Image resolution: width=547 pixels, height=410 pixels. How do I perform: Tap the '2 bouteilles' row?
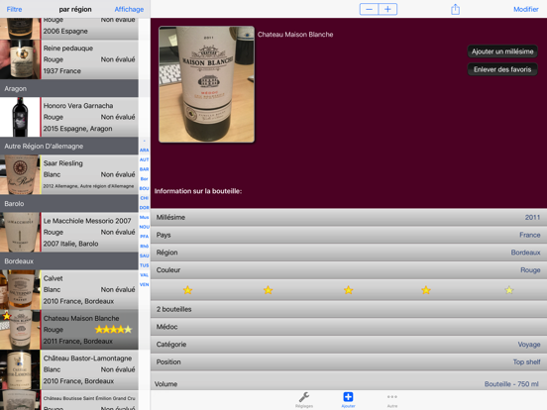point(349,309)
